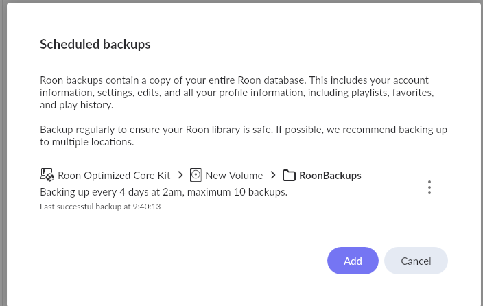The width and height of the screenshot is (483, 306).
Task: Click the Scheduled backups heading
Action: [95, 45]
